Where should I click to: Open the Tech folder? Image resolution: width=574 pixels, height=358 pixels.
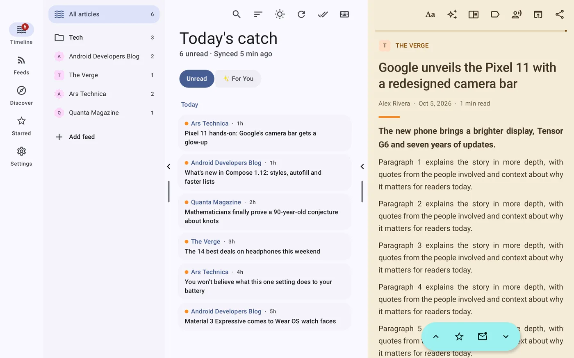(104, 37)
